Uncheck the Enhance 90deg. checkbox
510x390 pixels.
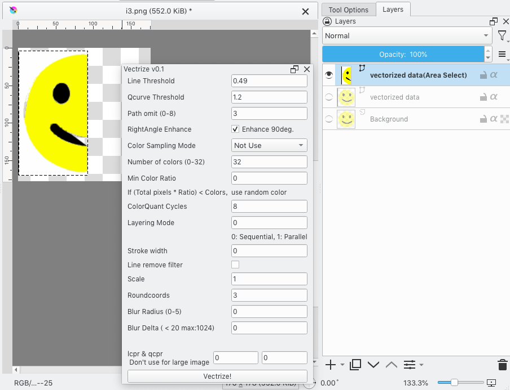point(236,129)
